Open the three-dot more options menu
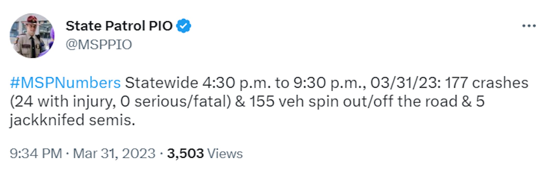 [x=529, y=26]
